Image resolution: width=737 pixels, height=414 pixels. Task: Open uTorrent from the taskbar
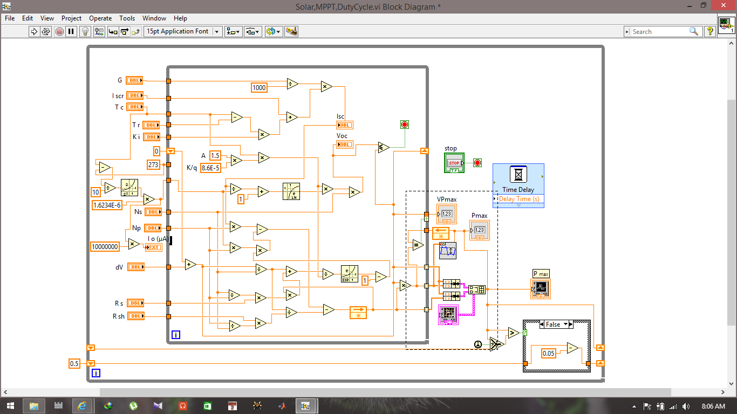pyautogui.click(x=133, y=405)
